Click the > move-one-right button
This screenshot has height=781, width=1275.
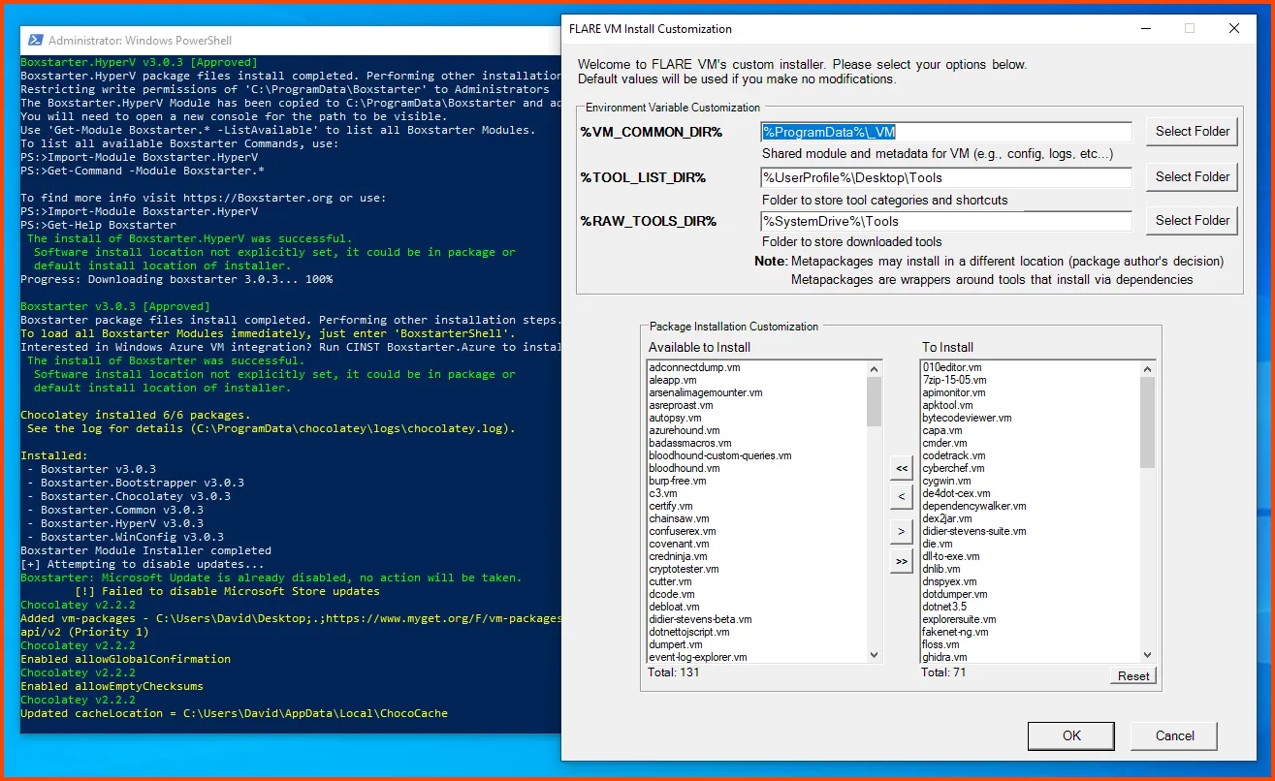(x=902, y=532)
